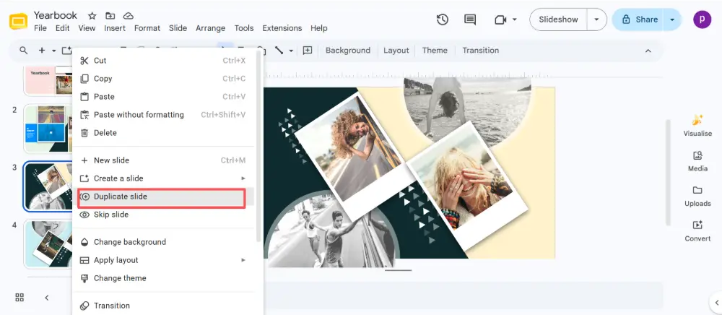Open the File menu
The image size is (722, 315).
point(40,28)
